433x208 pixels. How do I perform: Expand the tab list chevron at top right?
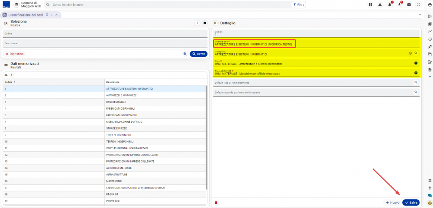(x=420, y=14)
